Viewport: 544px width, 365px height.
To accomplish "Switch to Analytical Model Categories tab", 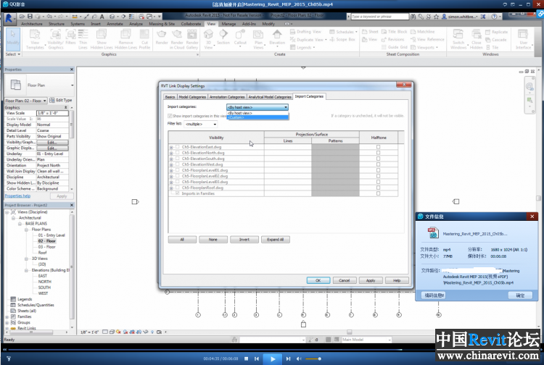I will click(x=270, y=97).
